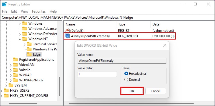Open the View menu

(x=24, y=11)
